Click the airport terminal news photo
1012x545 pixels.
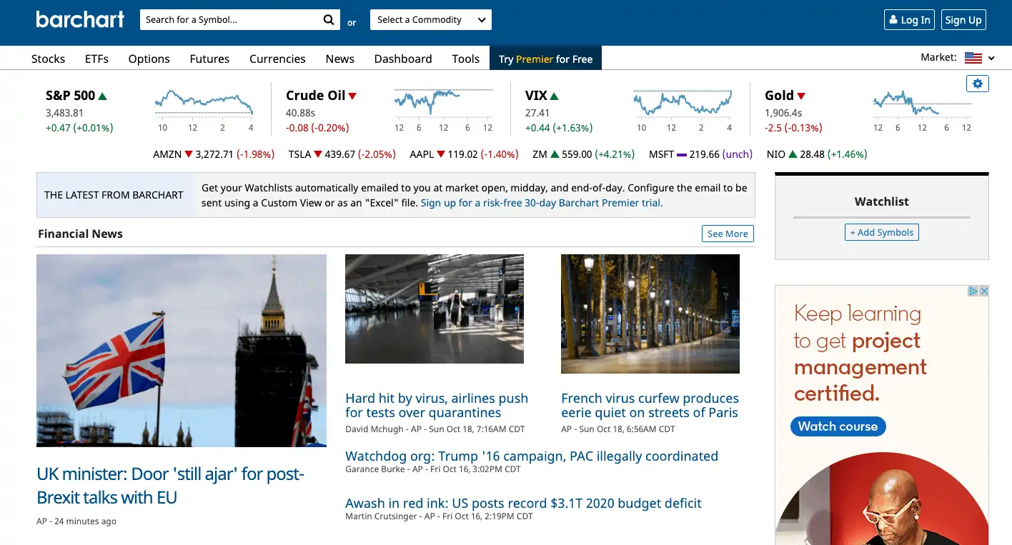pos(435,309)
